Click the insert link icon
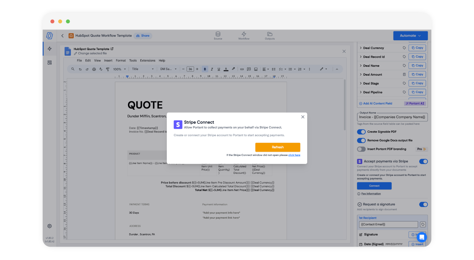The width and height of the screenshot is (474, 260). click(x=242, y=69)
